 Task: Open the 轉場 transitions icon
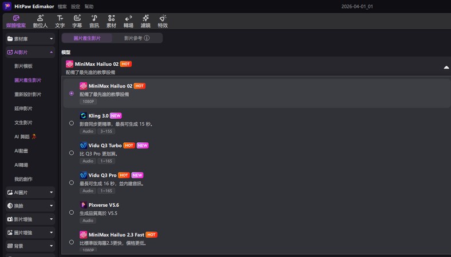click(128, 21)
